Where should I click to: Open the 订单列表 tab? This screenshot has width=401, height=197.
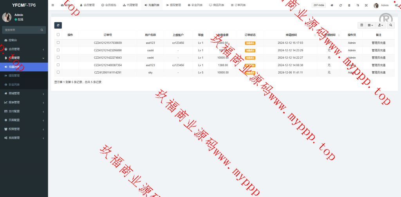pos(238,5)
